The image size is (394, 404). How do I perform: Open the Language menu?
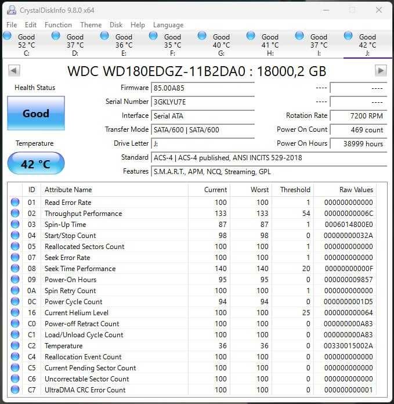[x=168, y=25]
